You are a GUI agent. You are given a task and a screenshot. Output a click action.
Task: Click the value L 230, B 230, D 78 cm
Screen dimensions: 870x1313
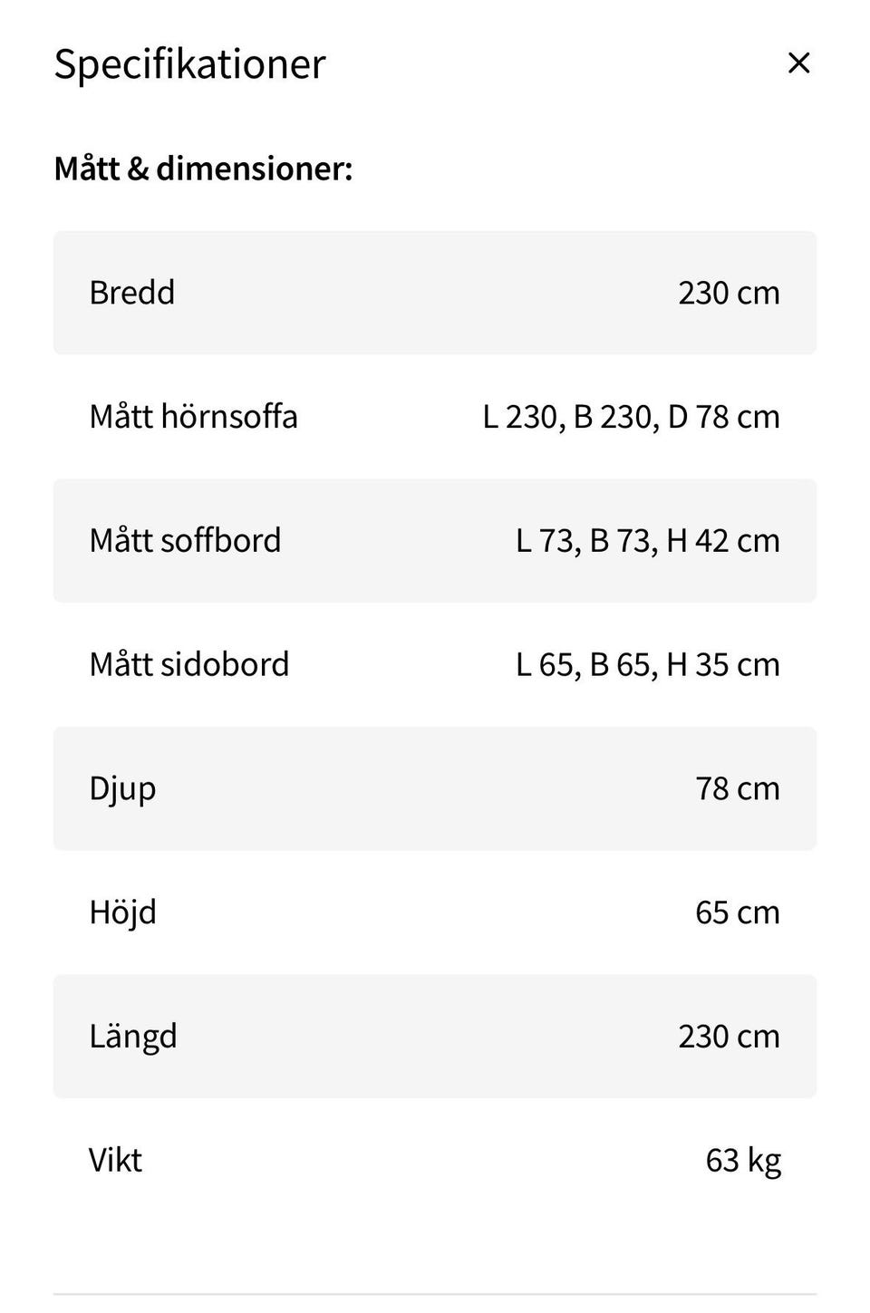631,417
